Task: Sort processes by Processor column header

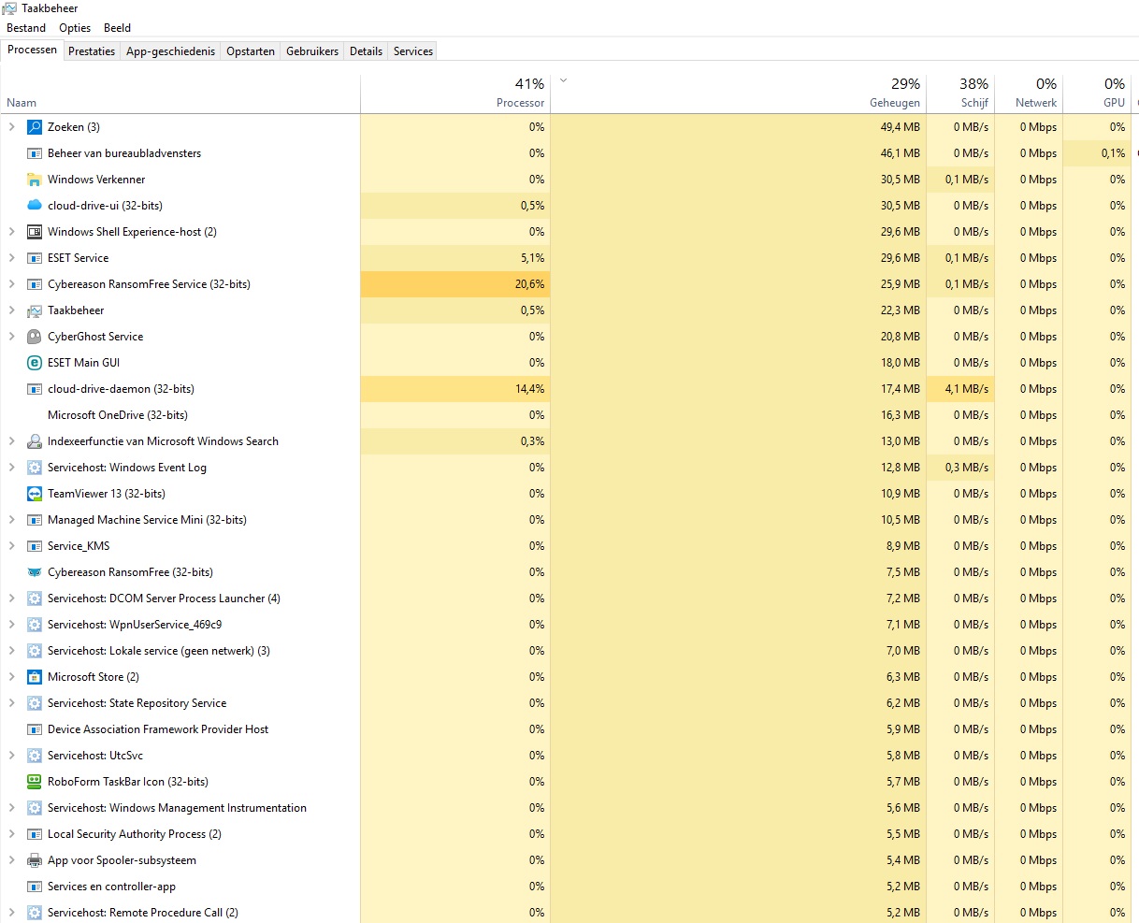Action: click(x=520, y=103)
